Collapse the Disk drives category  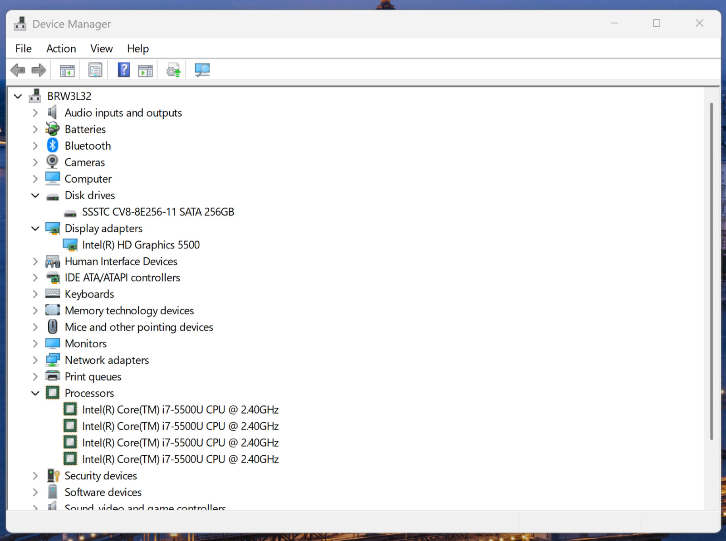[x=35, y=195]
